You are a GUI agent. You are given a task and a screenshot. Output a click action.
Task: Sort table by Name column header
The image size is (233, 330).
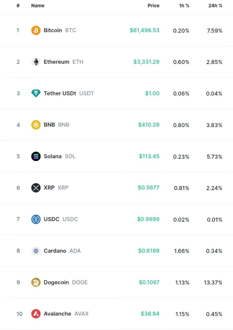[x=38, y=6]
